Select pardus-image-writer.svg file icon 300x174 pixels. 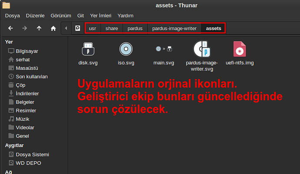click(x=202, y=49)
